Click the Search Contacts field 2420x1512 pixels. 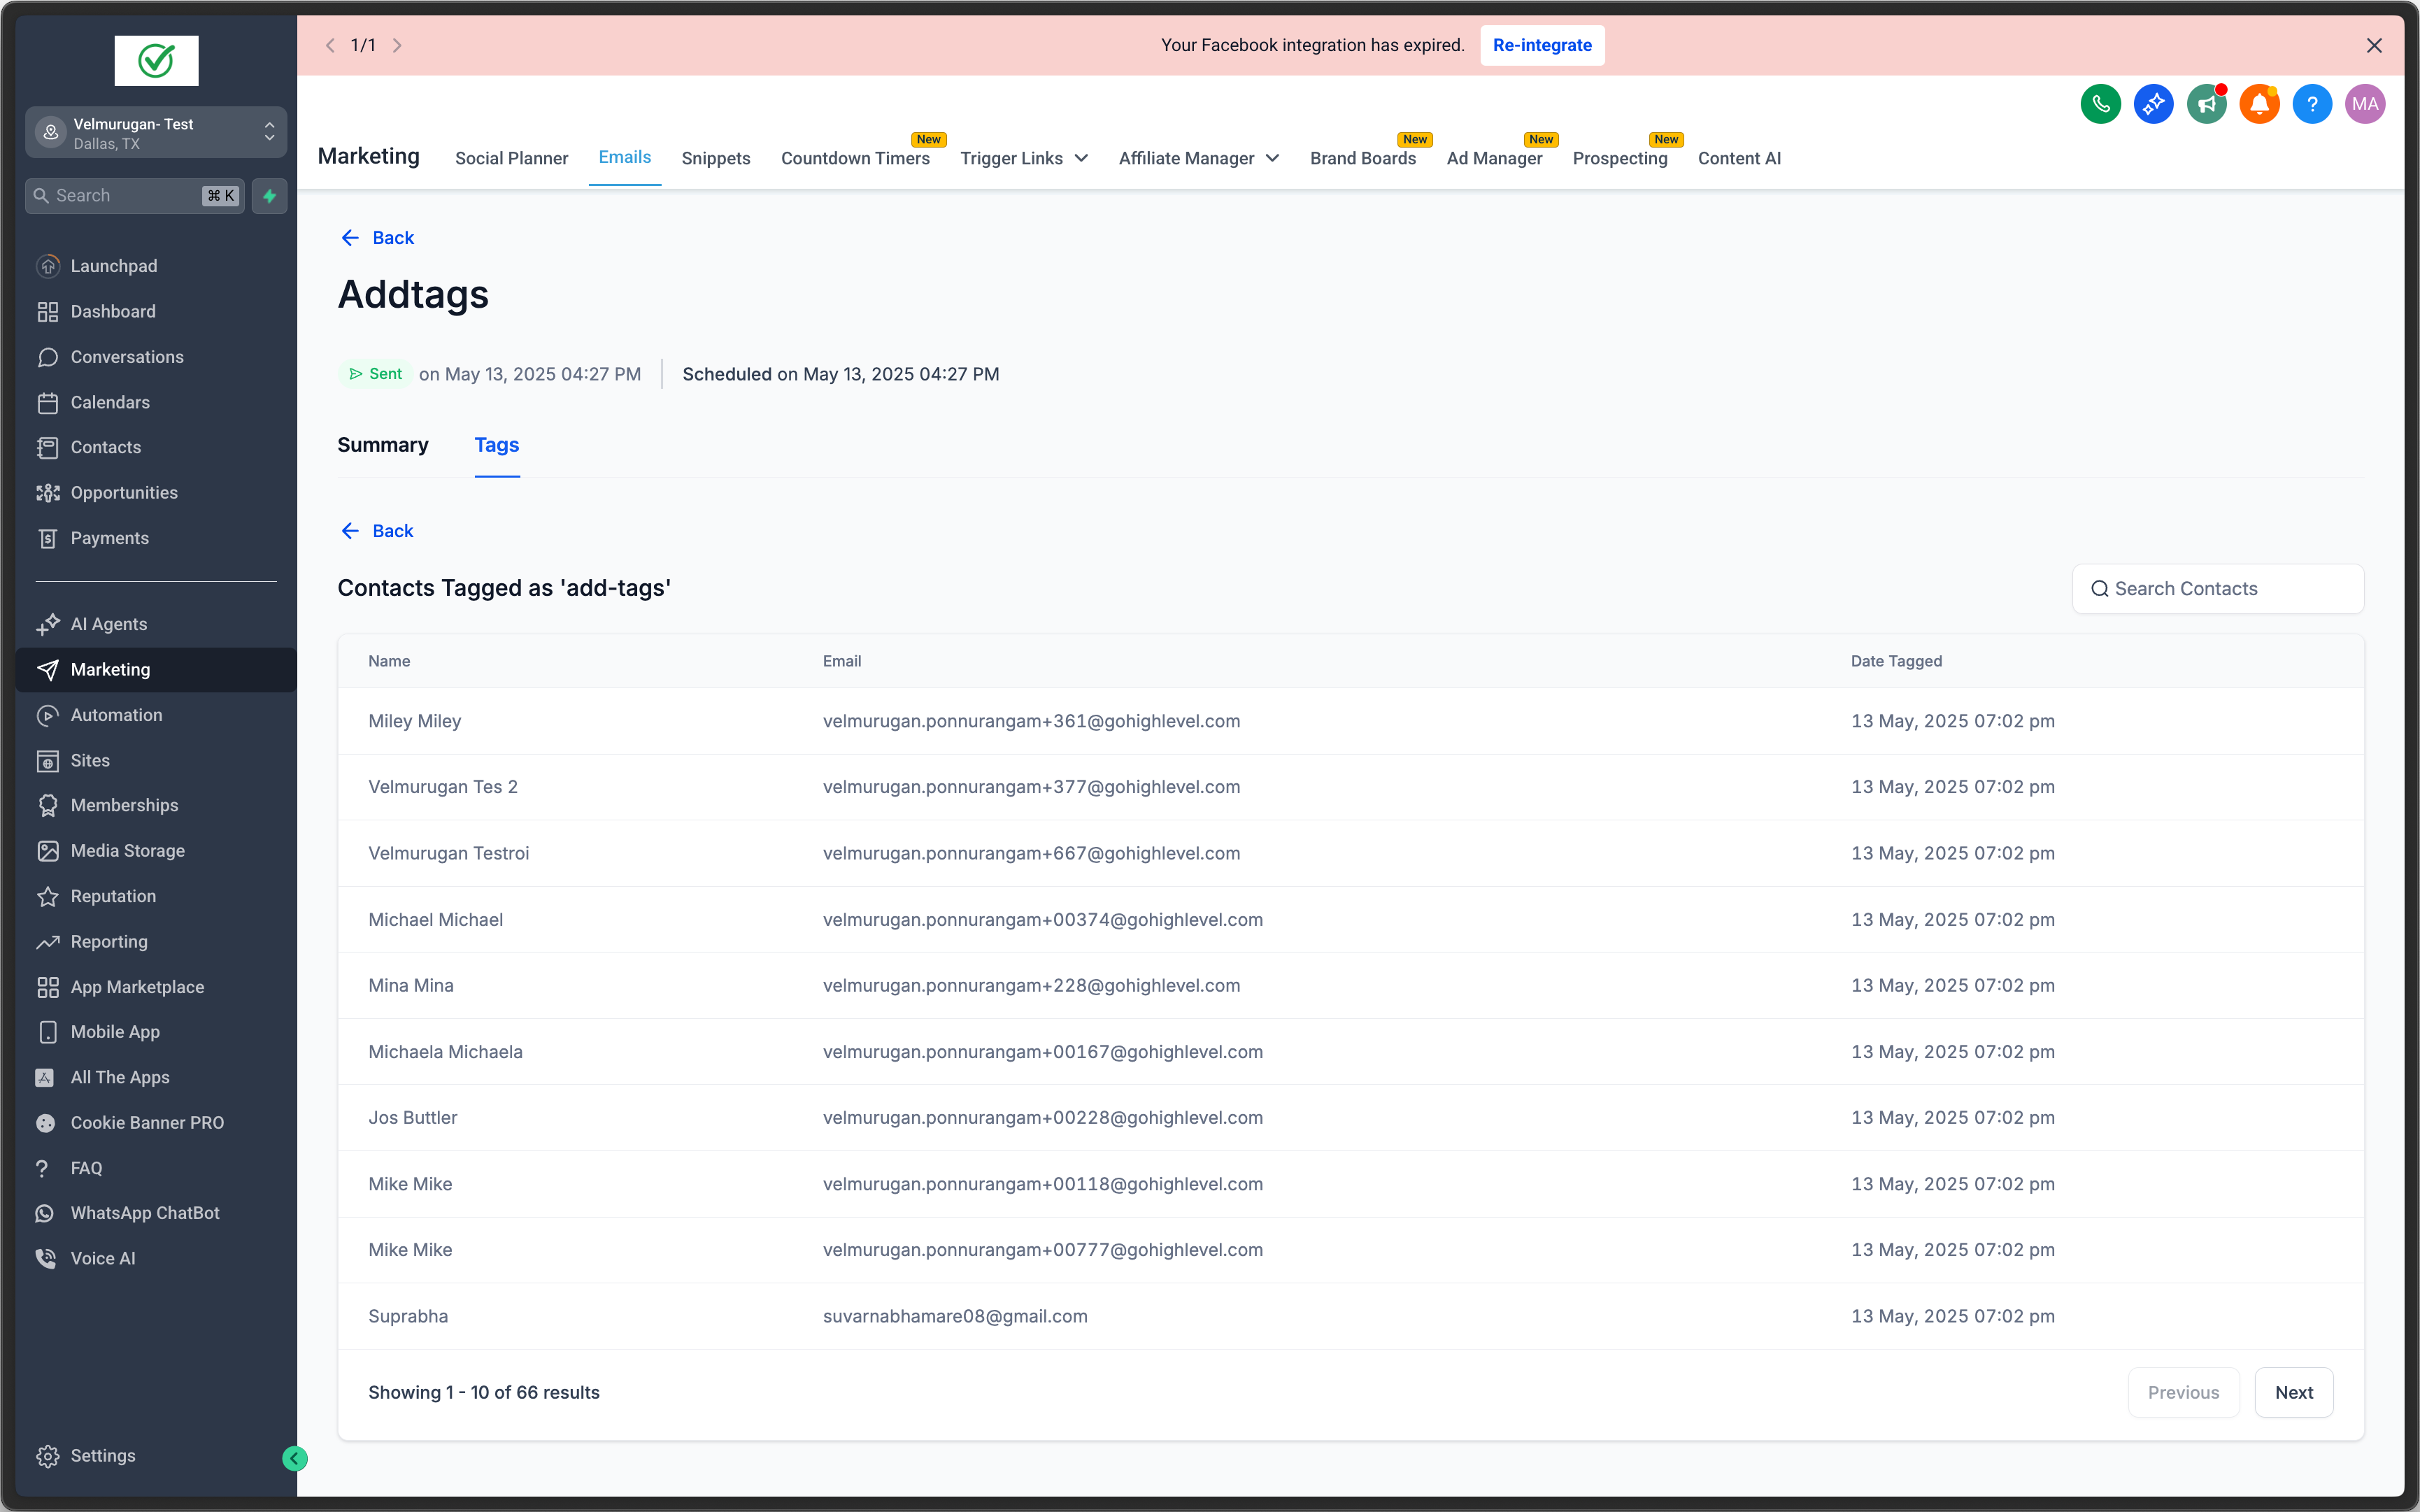[2217, 589]
